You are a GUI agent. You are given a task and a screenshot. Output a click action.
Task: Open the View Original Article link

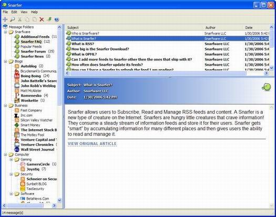point(92,143)
